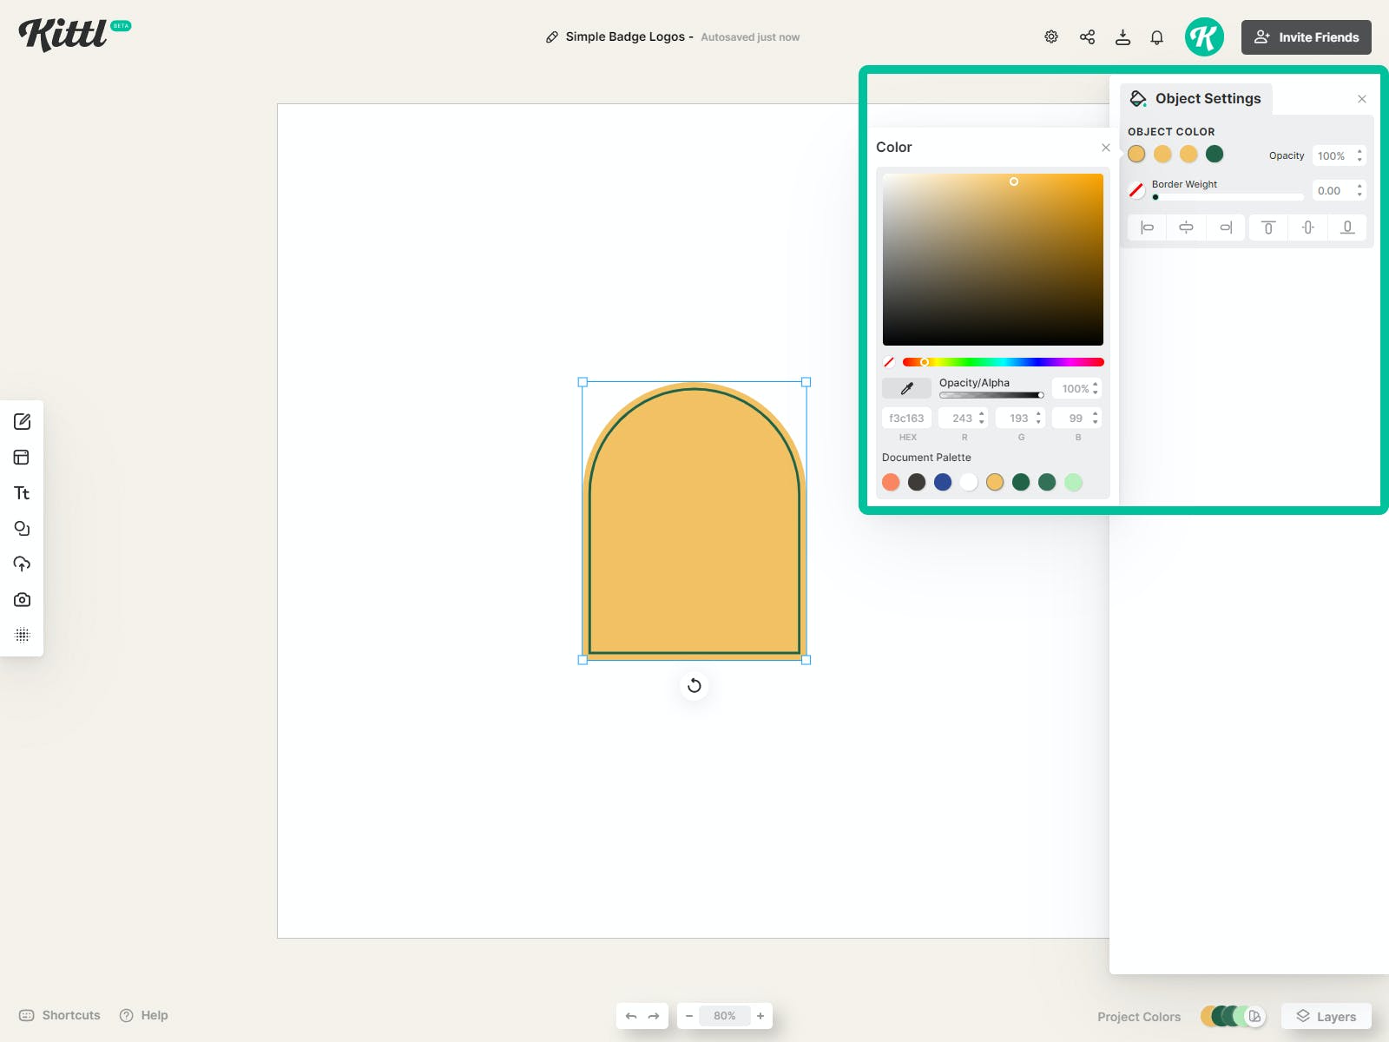Click the 80% zoom level field
This screenshot has width=1389, height=1042.
725,1016
